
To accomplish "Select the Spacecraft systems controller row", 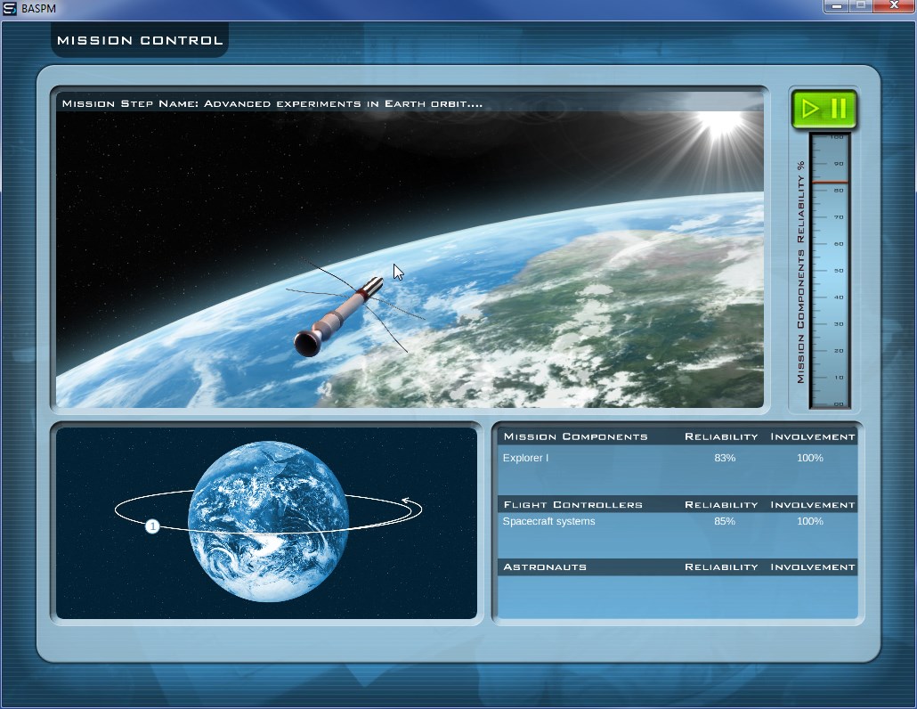I will tap(678, 521).
